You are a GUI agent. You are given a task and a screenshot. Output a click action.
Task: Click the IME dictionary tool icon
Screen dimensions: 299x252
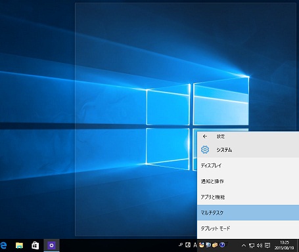tap(208, 245)
